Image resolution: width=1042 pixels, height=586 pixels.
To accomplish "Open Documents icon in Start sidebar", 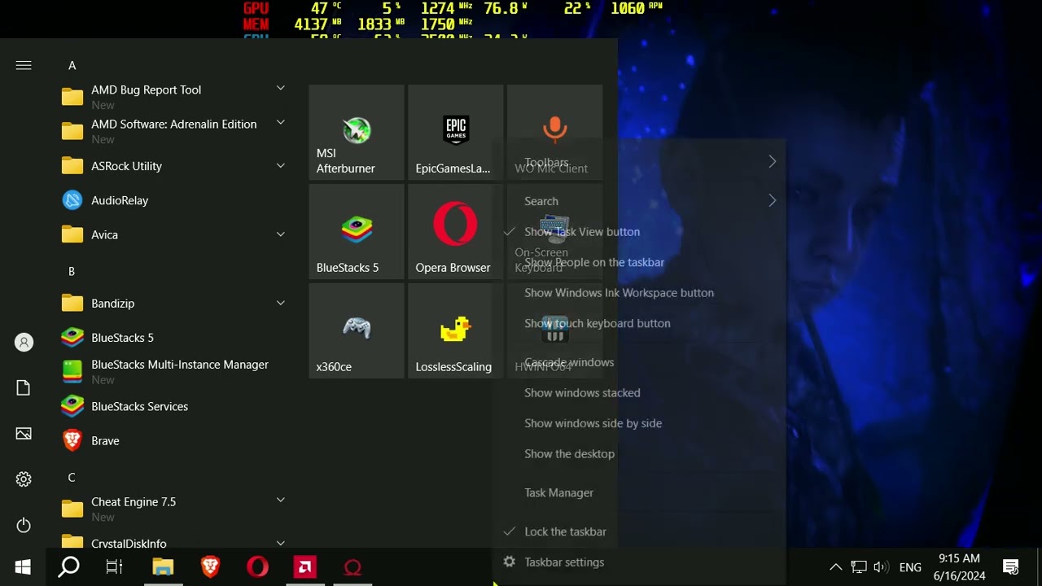I will click(24, 388).
